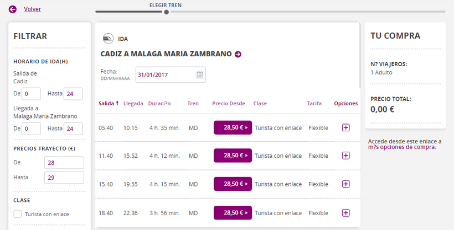Focus the Fecha date input field
The width and height of the screenshot is (454, 230).
[165, 75]
